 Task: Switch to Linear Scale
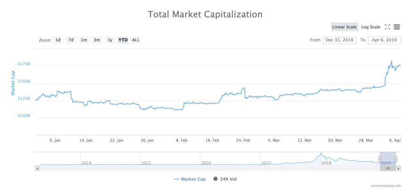point(345,27)
